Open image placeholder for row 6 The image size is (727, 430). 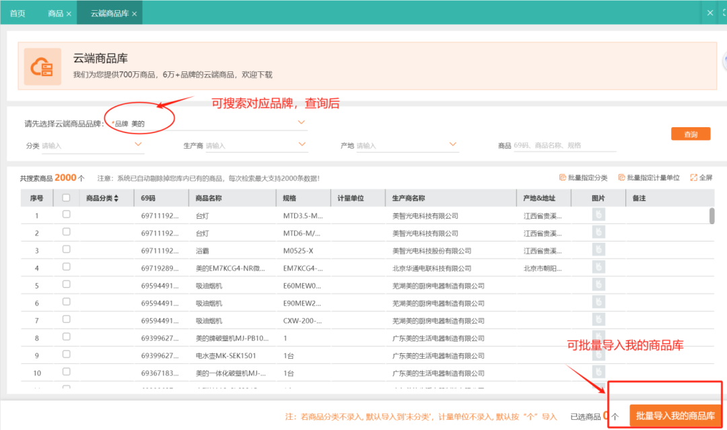pos(598,302)
